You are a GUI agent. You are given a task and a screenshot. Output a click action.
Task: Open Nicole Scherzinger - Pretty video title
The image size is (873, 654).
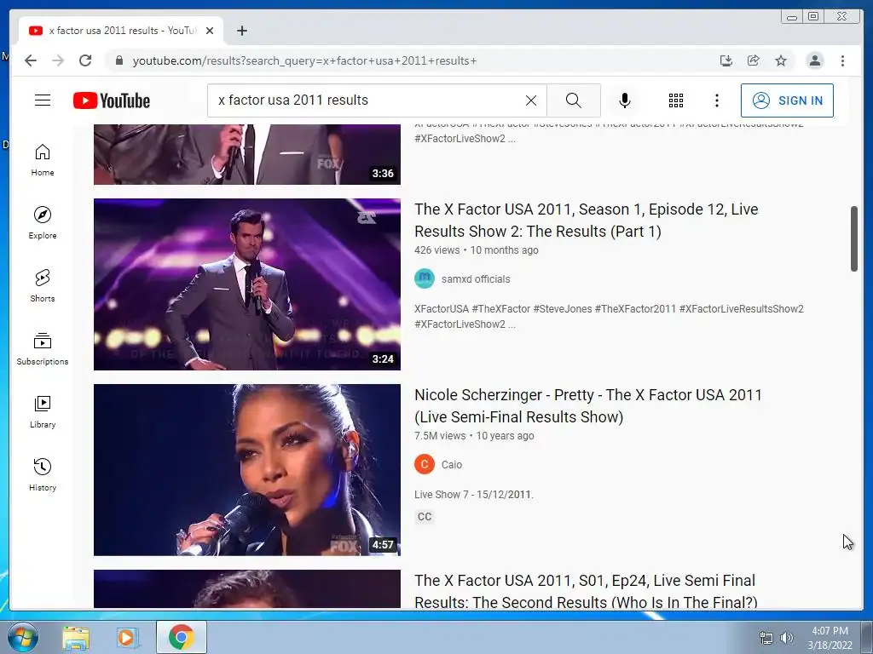click(588, 406)
